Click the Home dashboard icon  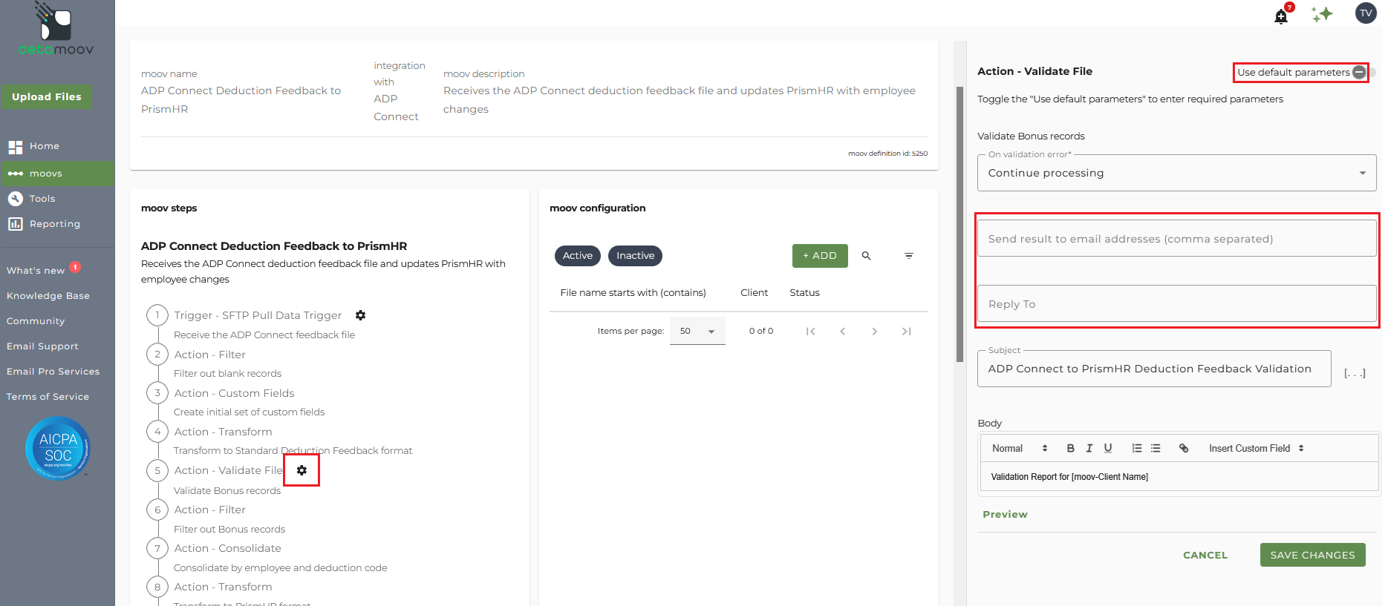(16, 147)
